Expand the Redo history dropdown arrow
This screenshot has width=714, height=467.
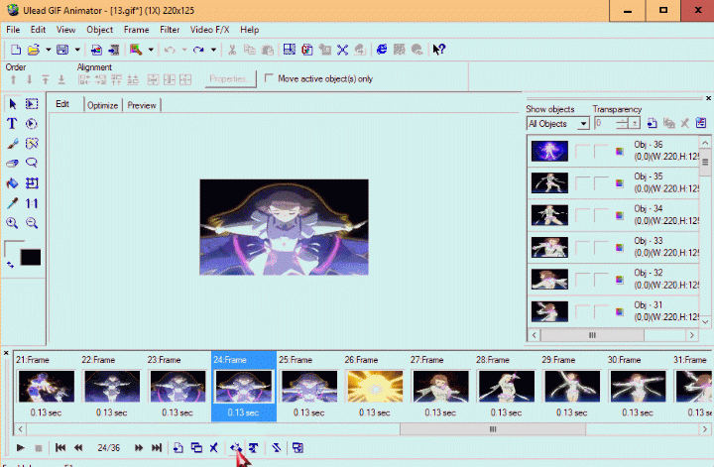coord(213,50)
